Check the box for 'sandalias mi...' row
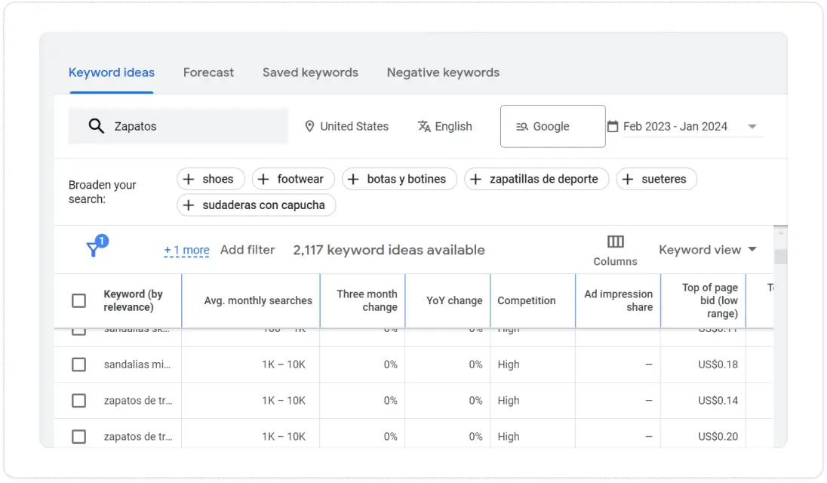Image resolution: width=827 pixels, height=483 pixels. tap(78, 365)
